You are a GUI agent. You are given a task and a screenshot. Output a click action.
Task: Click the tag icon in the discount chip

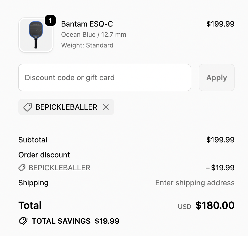tap(28, 107)
